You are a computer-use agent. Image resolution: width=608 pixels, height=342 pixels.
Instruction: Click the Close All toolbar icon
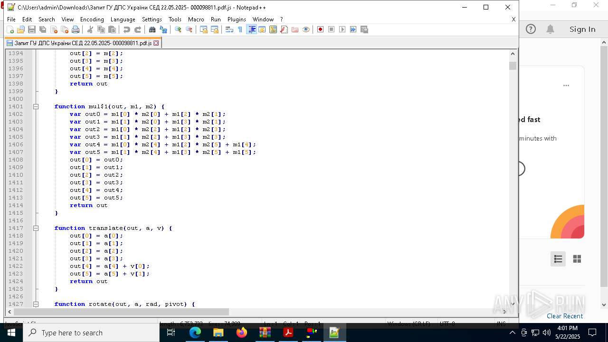pyautogui.click(x=65, y=29)
